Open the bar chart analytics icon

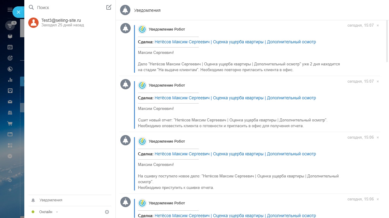point(10,80)
